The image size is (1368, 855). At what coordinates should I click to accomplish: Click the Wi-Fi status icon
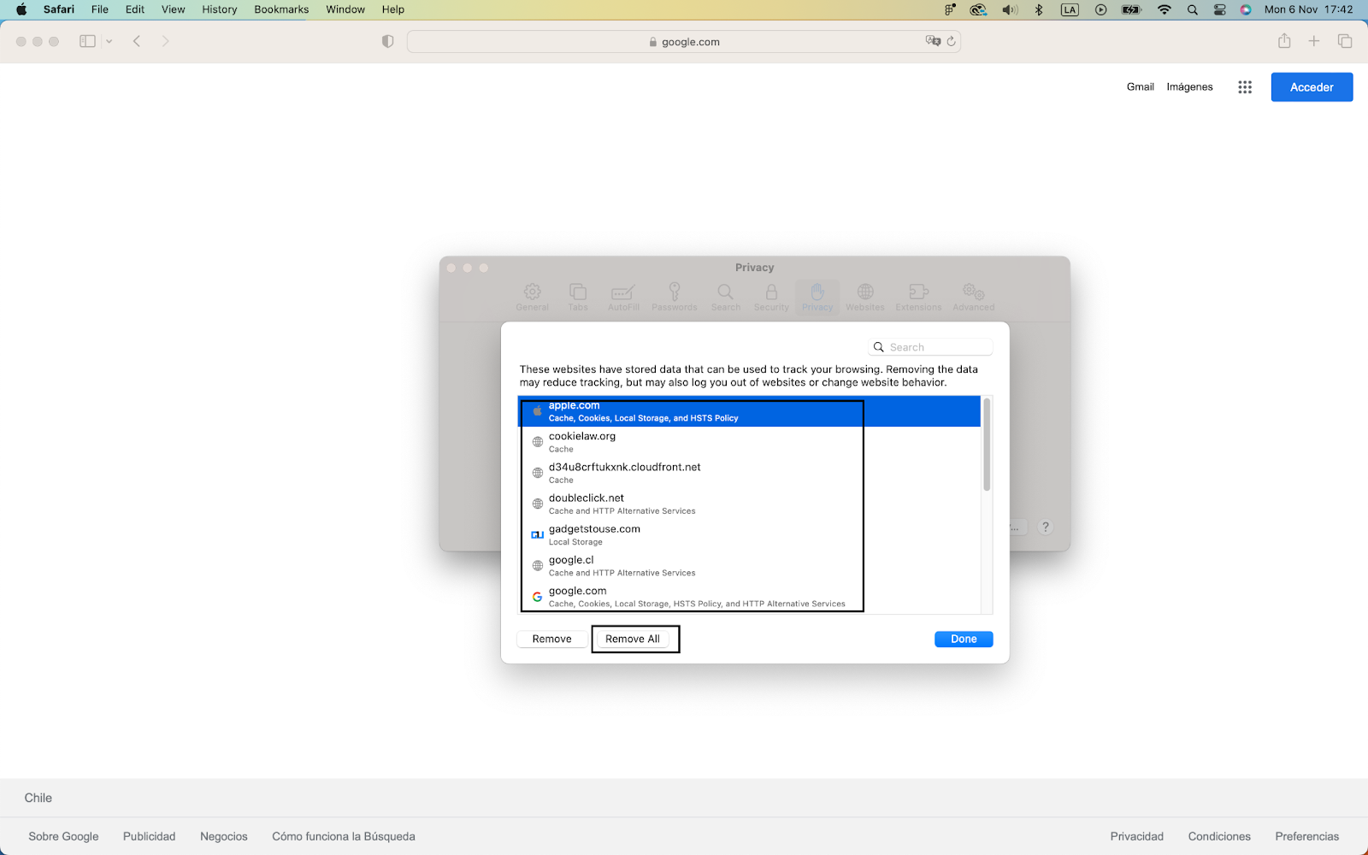click(1164, 9)
